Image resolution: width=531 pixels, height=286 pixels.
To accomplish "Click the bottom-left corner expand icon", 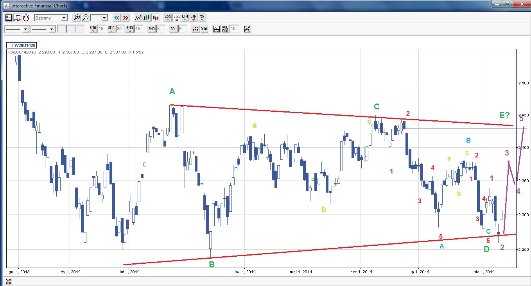I will 8,281.
